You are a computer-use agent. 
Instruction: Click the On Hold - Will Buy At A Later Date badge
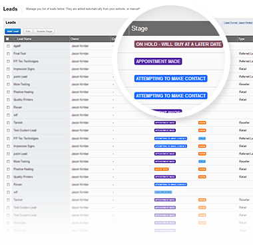178,44
